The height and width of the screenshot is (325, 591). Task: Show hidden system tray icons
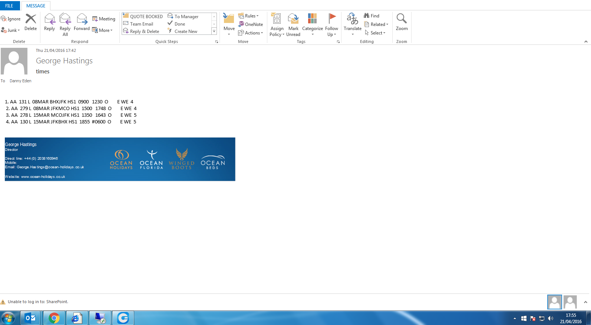tap(515, 318)
